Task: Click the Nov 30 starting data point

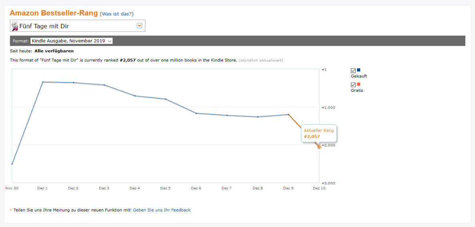Action: [12, 164]
